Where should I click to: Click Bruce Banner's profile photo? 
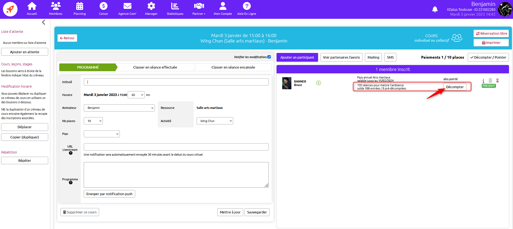[287, 83]
